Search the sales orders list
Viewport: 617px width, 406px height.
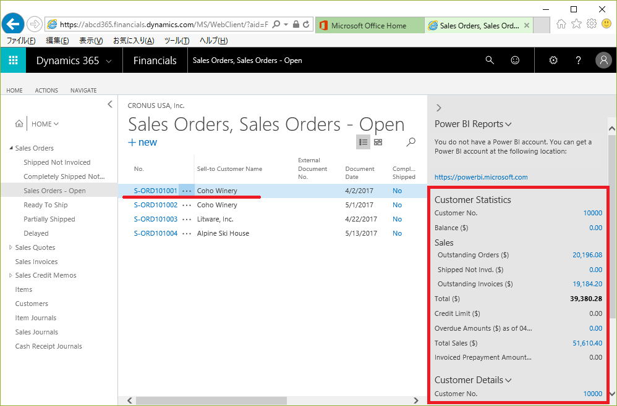tap(411, 142)
